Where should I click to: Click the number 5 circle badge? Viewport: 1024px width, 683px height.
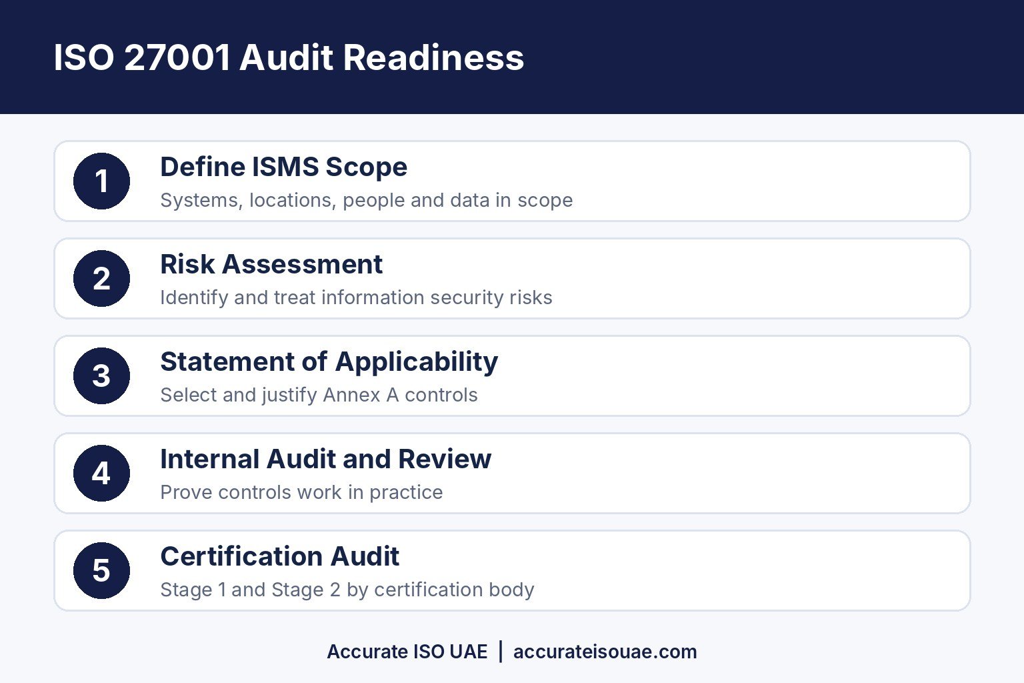point(101,570)
